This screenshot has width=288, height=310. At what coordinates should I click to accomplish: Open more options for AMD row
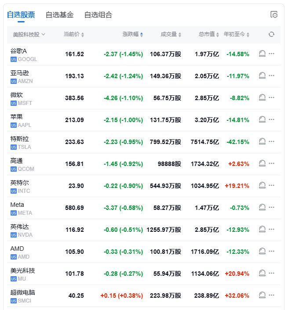(272, 251)
